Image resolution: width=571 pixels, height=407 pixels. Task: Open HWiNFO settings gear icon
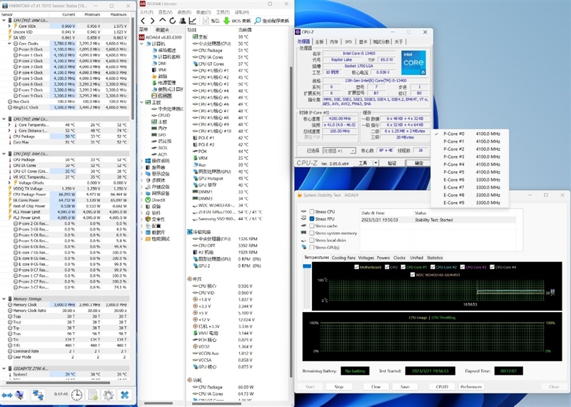pos(108,395)
